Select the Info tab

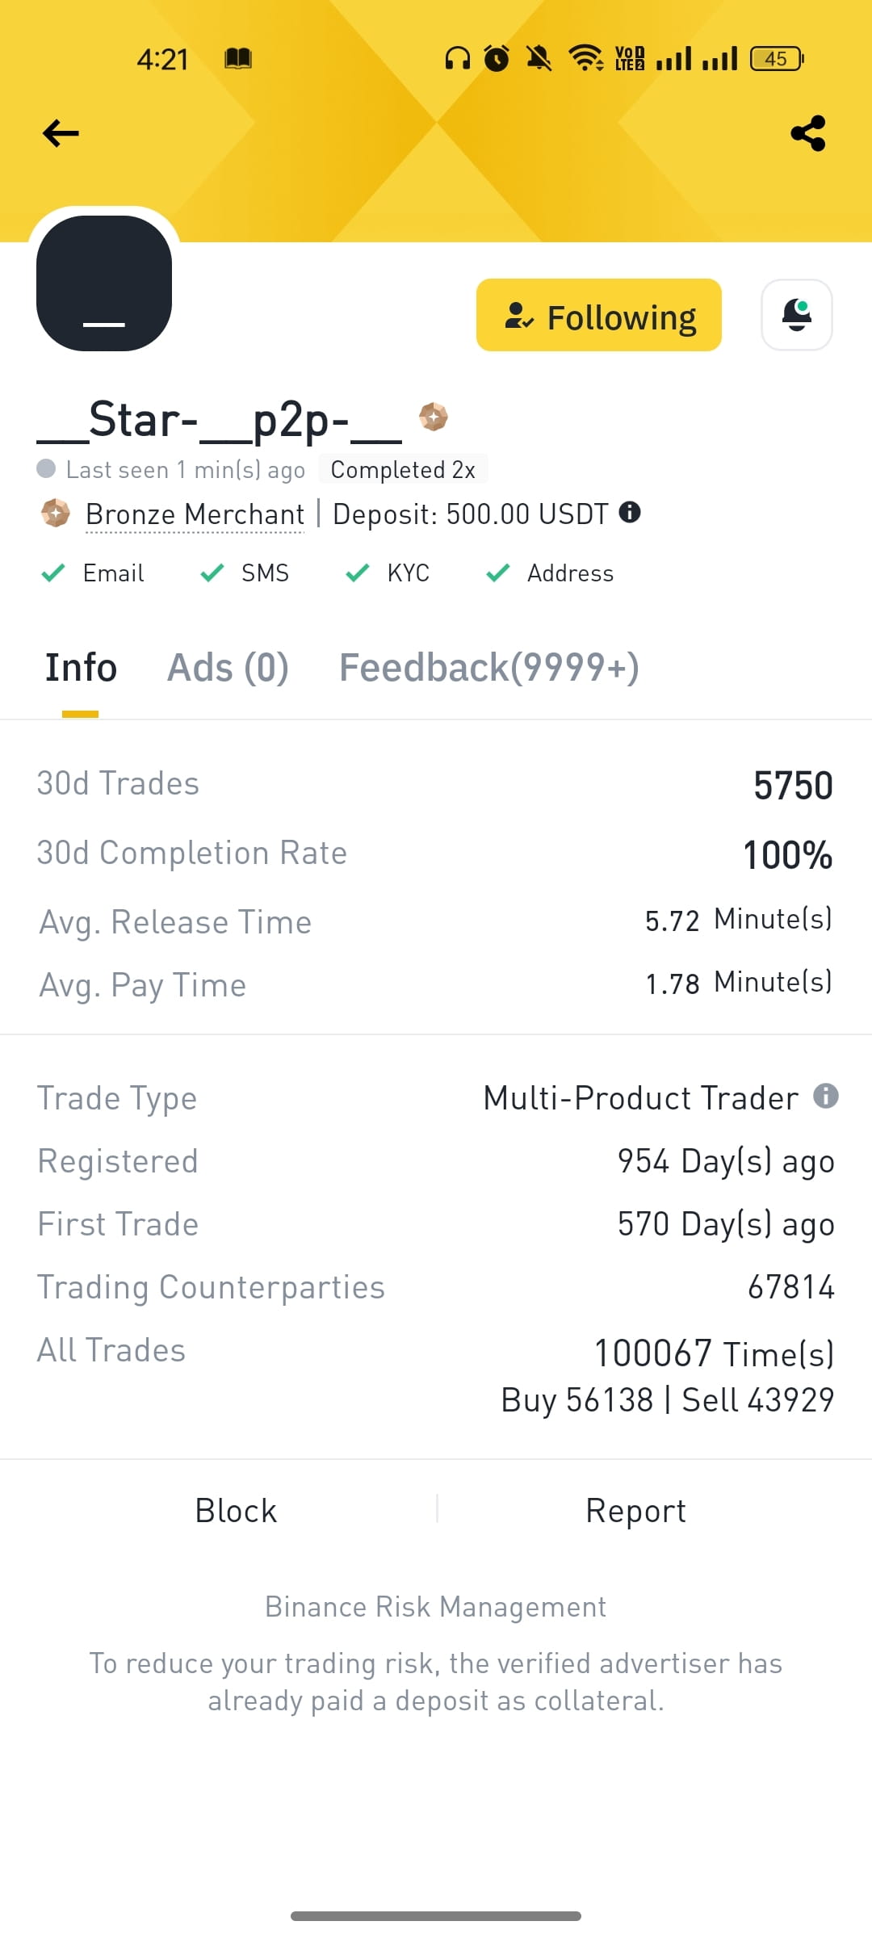tap(81, 668)
